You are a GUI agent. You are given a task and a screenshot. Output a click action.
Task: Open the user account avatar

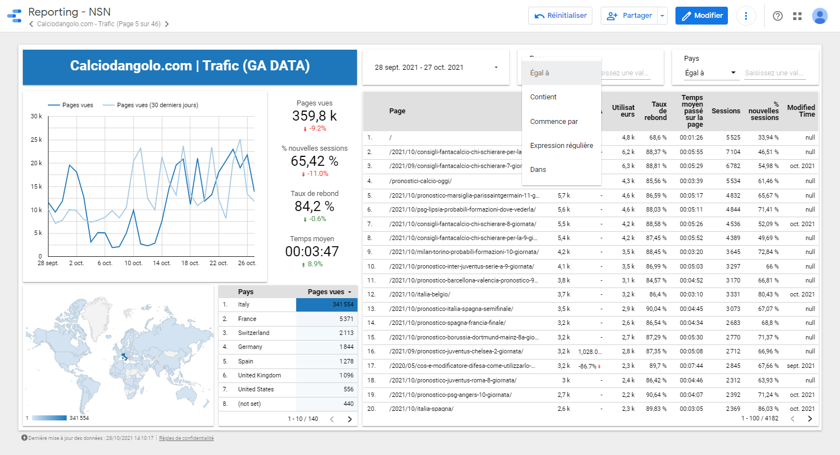[x=819, y=16]
